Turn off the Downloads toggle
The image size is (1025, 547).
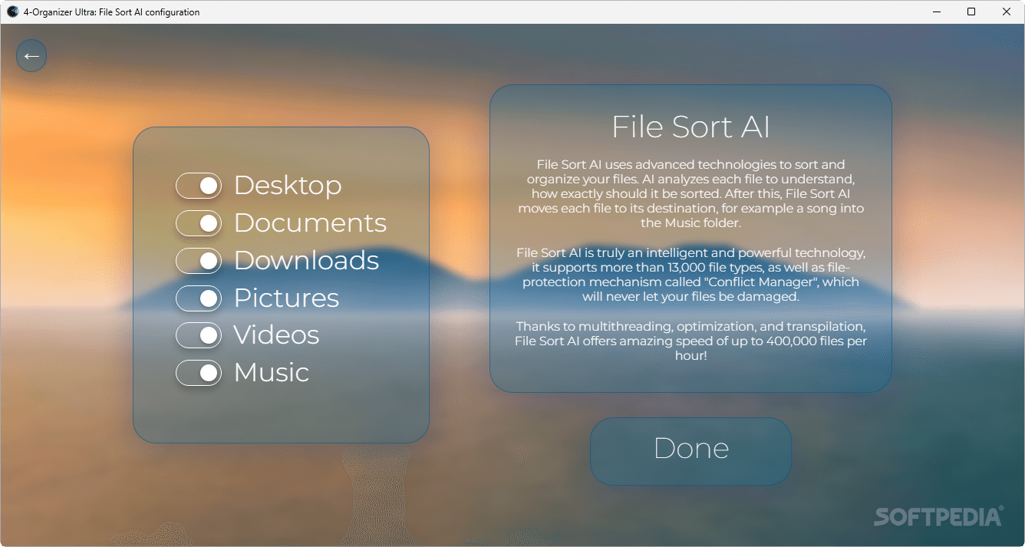point(199,261)
